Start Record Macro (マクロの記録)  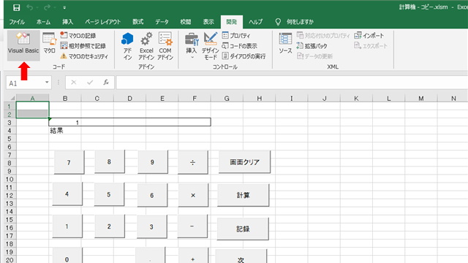(x=78, y=36)
